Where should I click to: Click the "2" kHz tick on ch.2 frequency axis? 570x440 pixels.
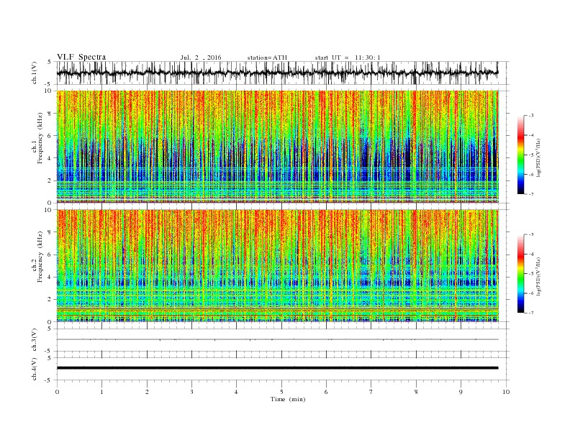coord(50,300)
